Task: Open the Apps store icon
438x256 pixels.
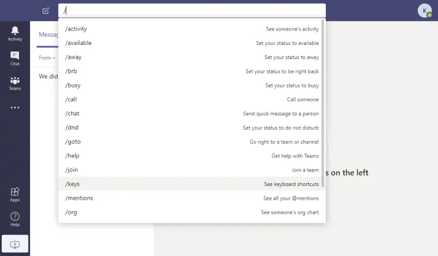Action: (15, 195)
